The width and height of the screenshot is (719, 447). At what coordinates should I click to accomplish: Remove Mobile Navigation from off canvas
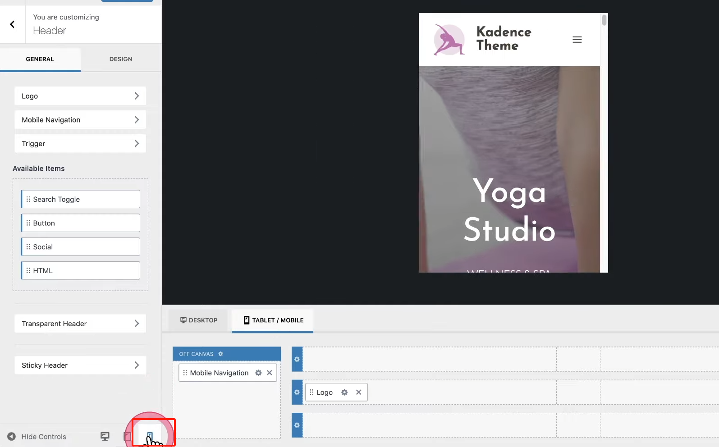click(270, 373)
